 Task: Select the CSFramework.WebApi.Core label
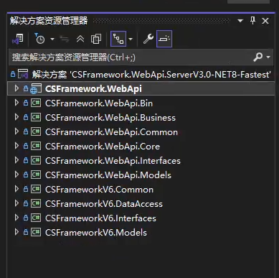(x=103, y=147)
